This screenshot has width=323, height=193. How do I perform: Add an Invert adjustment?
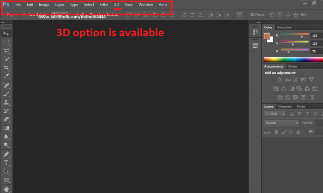coord(280,98)
